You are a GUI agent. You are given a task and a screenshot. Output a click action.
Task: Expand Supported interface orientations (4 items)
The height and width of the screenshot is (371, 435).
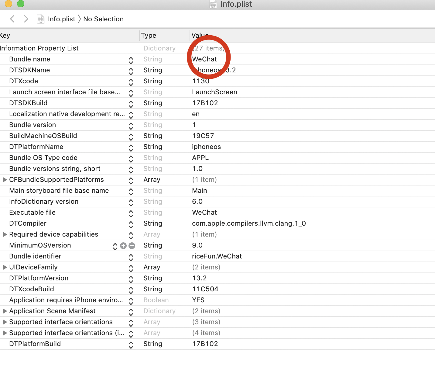tap(5, 333)
